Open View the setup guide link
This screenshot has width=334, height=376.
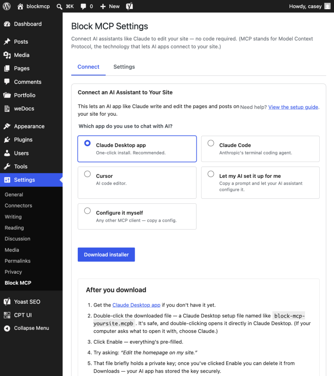[293, 107]
